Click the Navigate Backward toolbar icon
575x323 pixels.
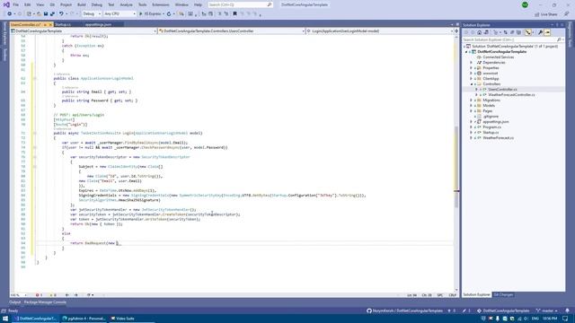tap(10, 14)
